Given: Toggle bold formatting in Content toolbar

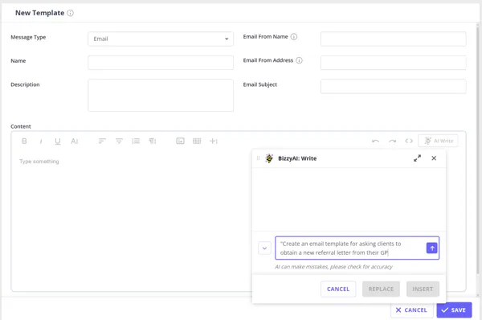Looking at the screenshot, I should (24, 141).
